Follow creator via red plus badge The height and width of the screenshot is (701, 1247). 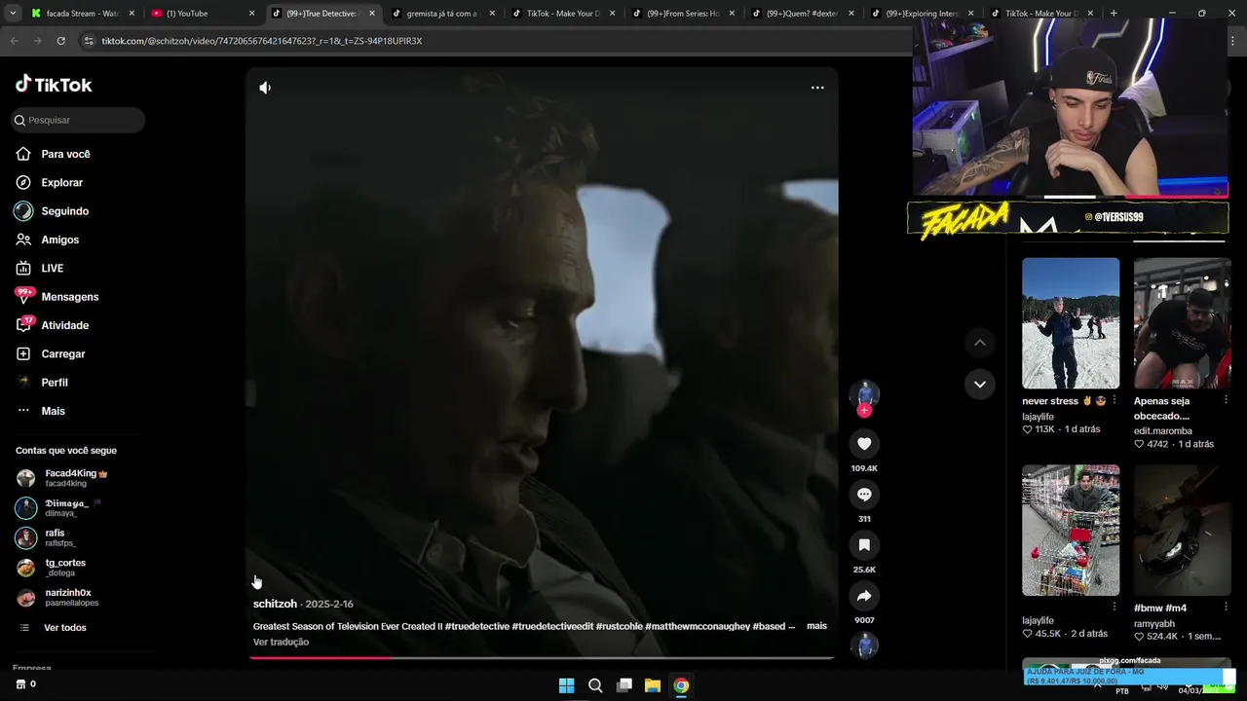(x=864, y=411)
